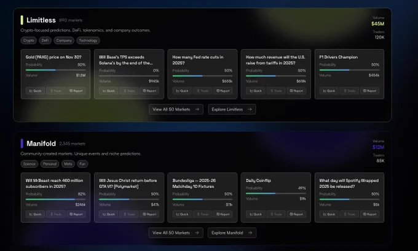Click View All 50 Markets under Limitless
This screenshot has width=418, height=251.
[176, 109]
